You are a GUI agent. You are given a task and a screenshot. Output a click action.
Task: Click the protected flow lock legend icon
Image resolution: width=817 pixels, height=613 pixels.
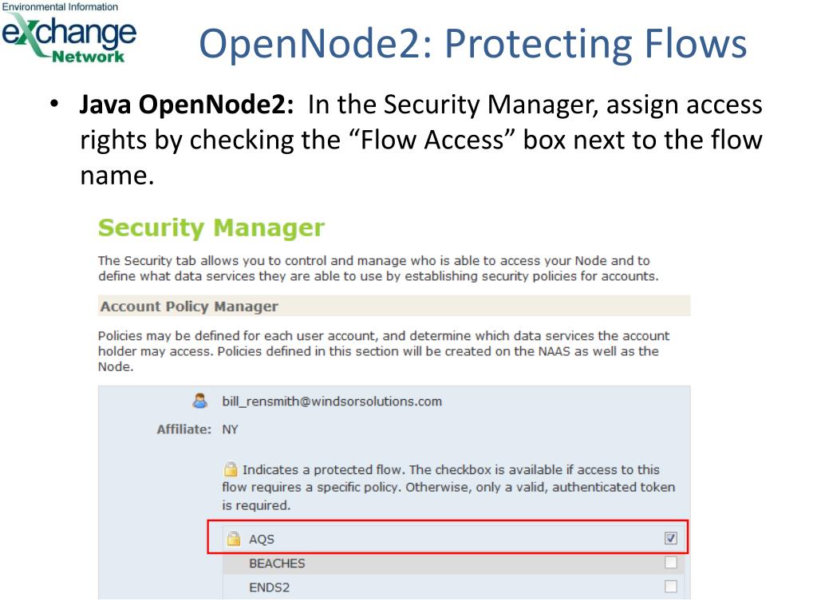point(231,469)
